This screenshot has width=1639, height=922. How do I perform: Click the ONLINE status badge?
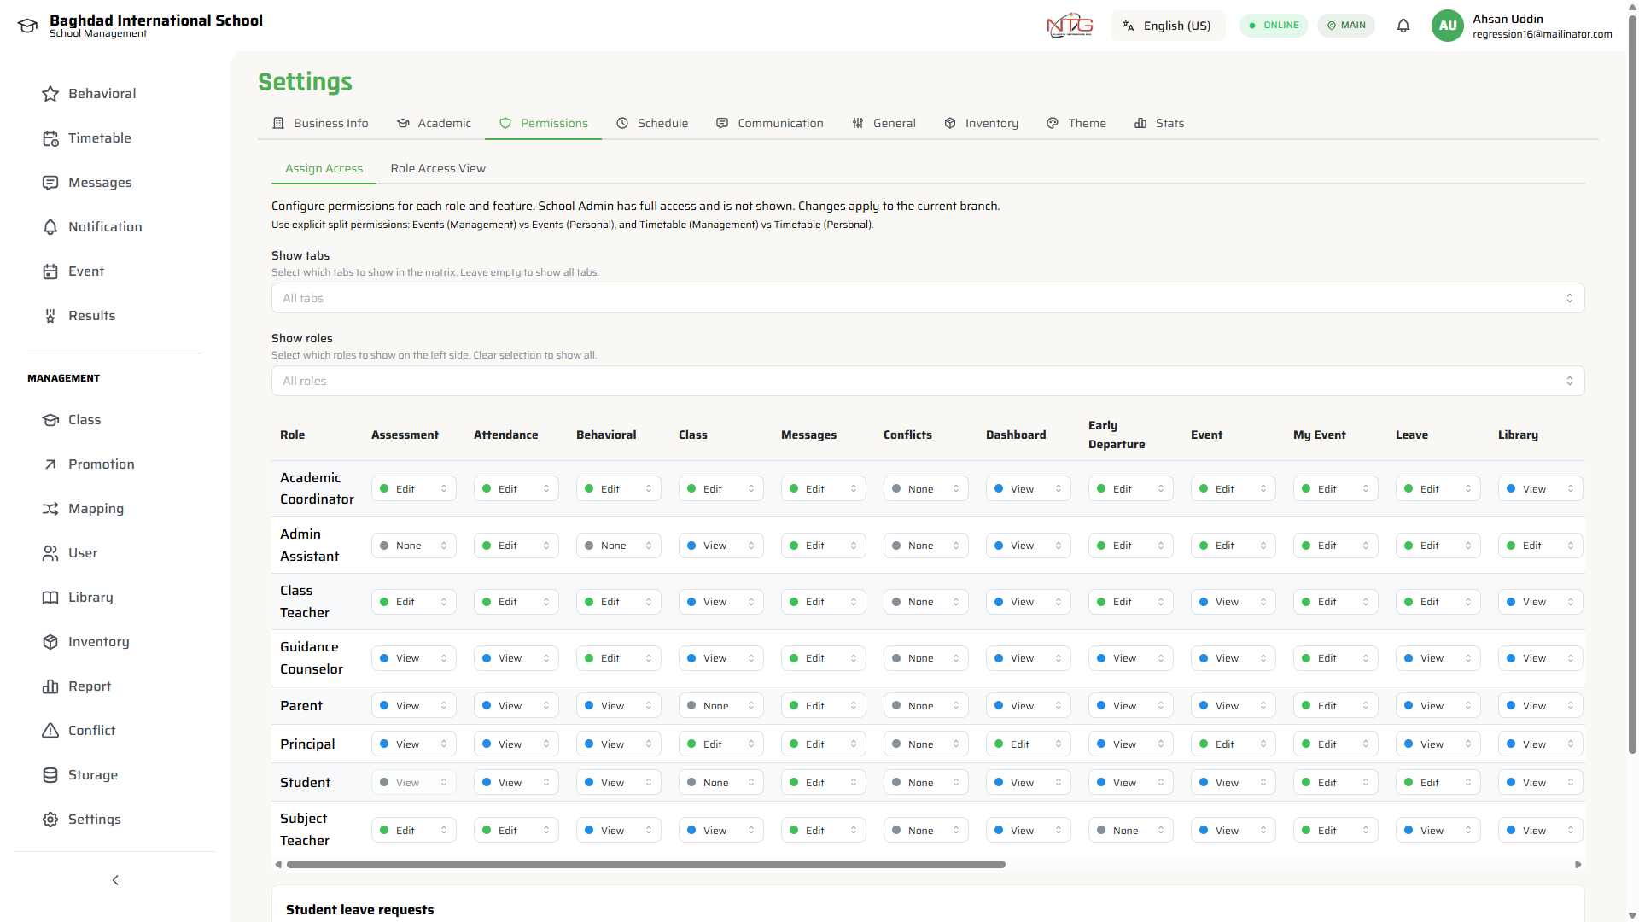(1274, 26)
